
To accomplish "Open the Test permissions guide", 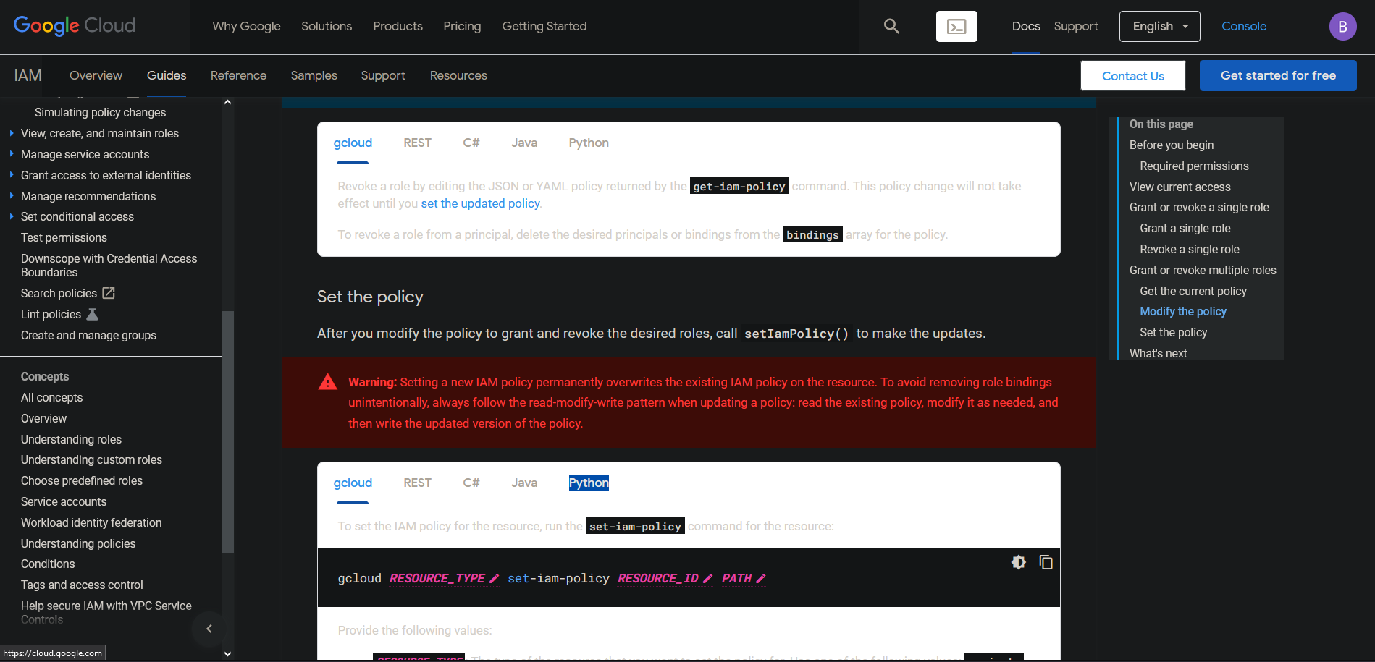I will point(64,237).
